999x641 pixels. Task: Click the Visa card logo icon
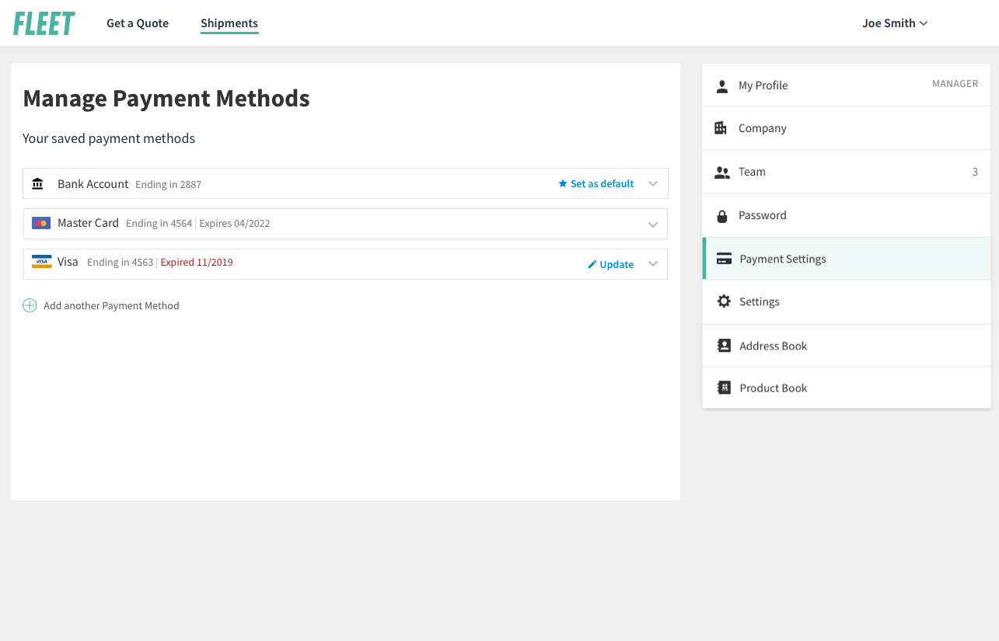tap(41, 262)
